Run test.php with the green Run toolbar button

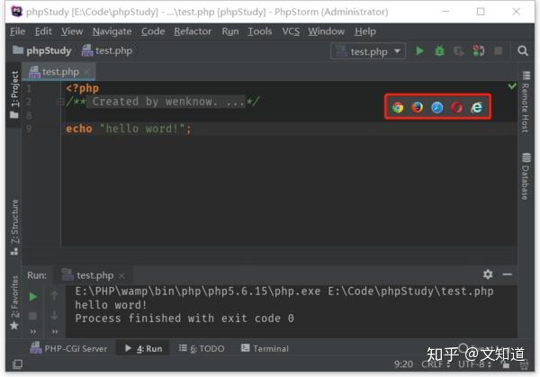[419, 51]
